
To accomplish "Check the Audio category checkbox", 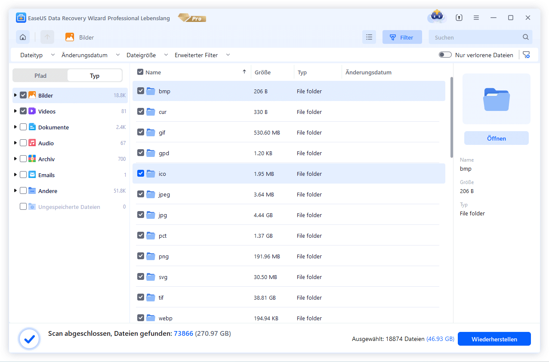I will coord(23,143).
